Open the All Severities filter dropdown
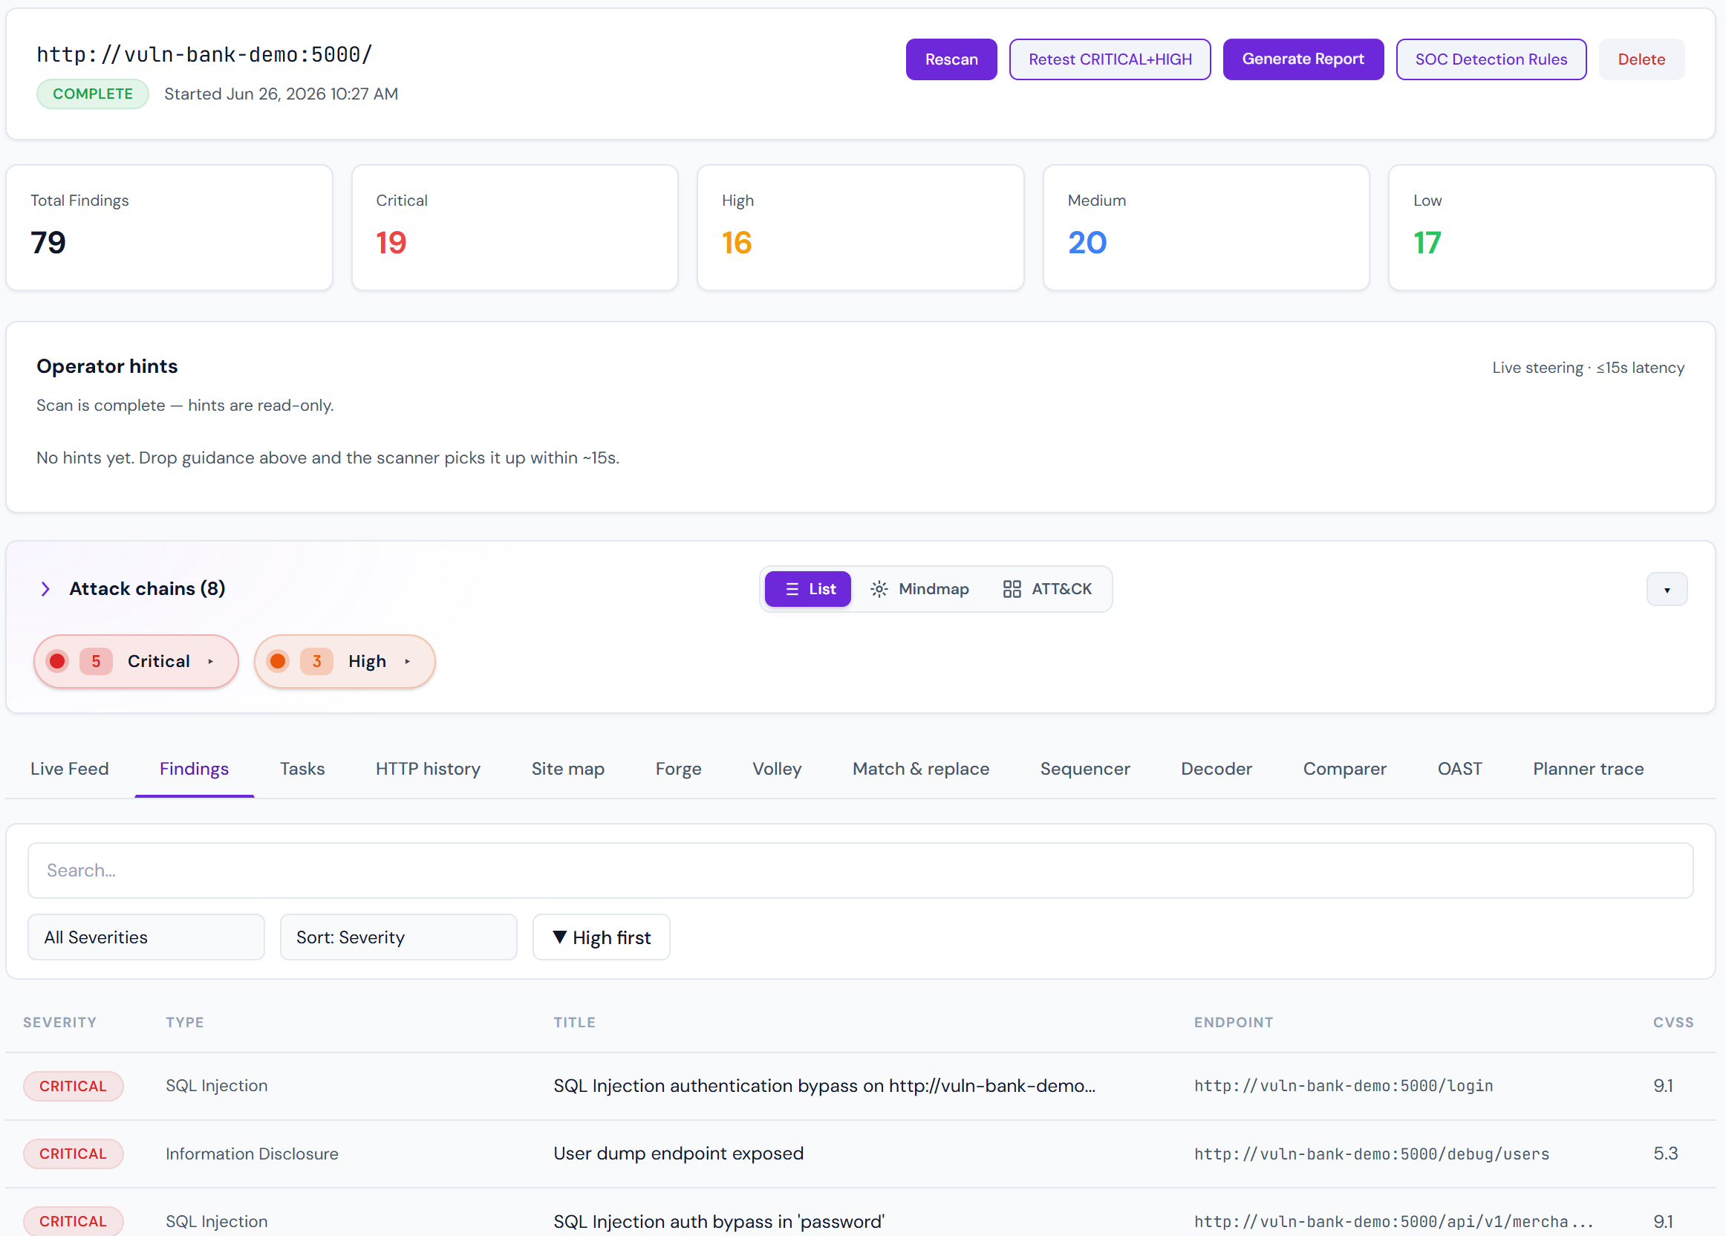 pyautogui.click(x=146, y=937)
